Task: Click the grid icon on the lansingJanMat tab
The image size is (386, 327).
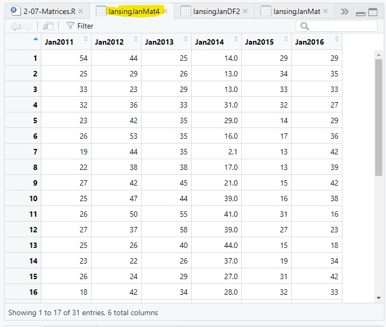Action: [265, 11]
